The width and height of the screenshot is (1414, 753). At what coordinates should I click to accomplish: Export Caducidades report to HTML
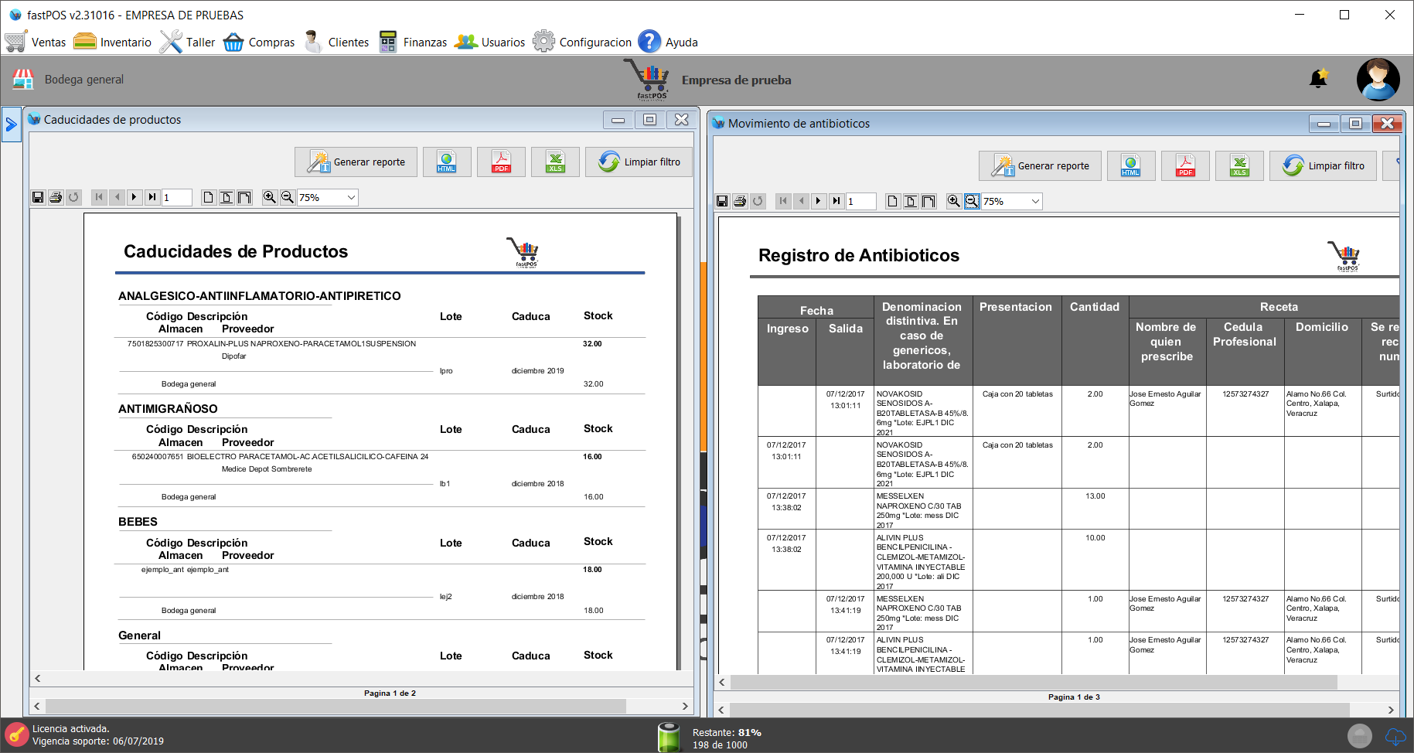447,162
